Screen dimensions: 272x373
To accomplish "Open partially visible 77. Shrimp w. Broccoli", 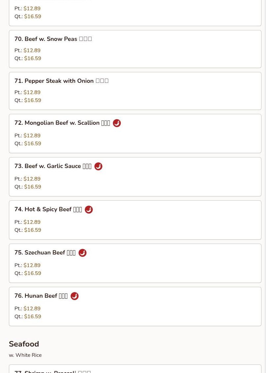I will 53,371.
